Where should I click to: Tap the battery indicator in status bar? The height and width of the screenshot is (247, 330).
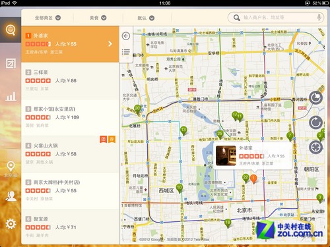tap(325, 3)
